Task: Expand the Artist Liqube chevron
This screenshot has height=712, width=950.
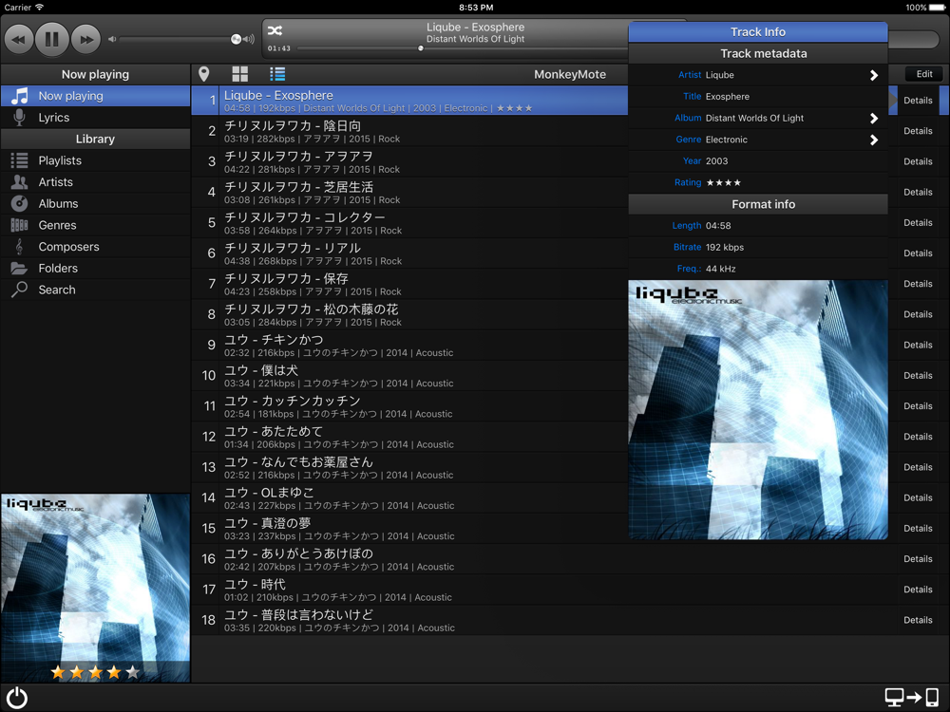Action: (x=874, y=75)
